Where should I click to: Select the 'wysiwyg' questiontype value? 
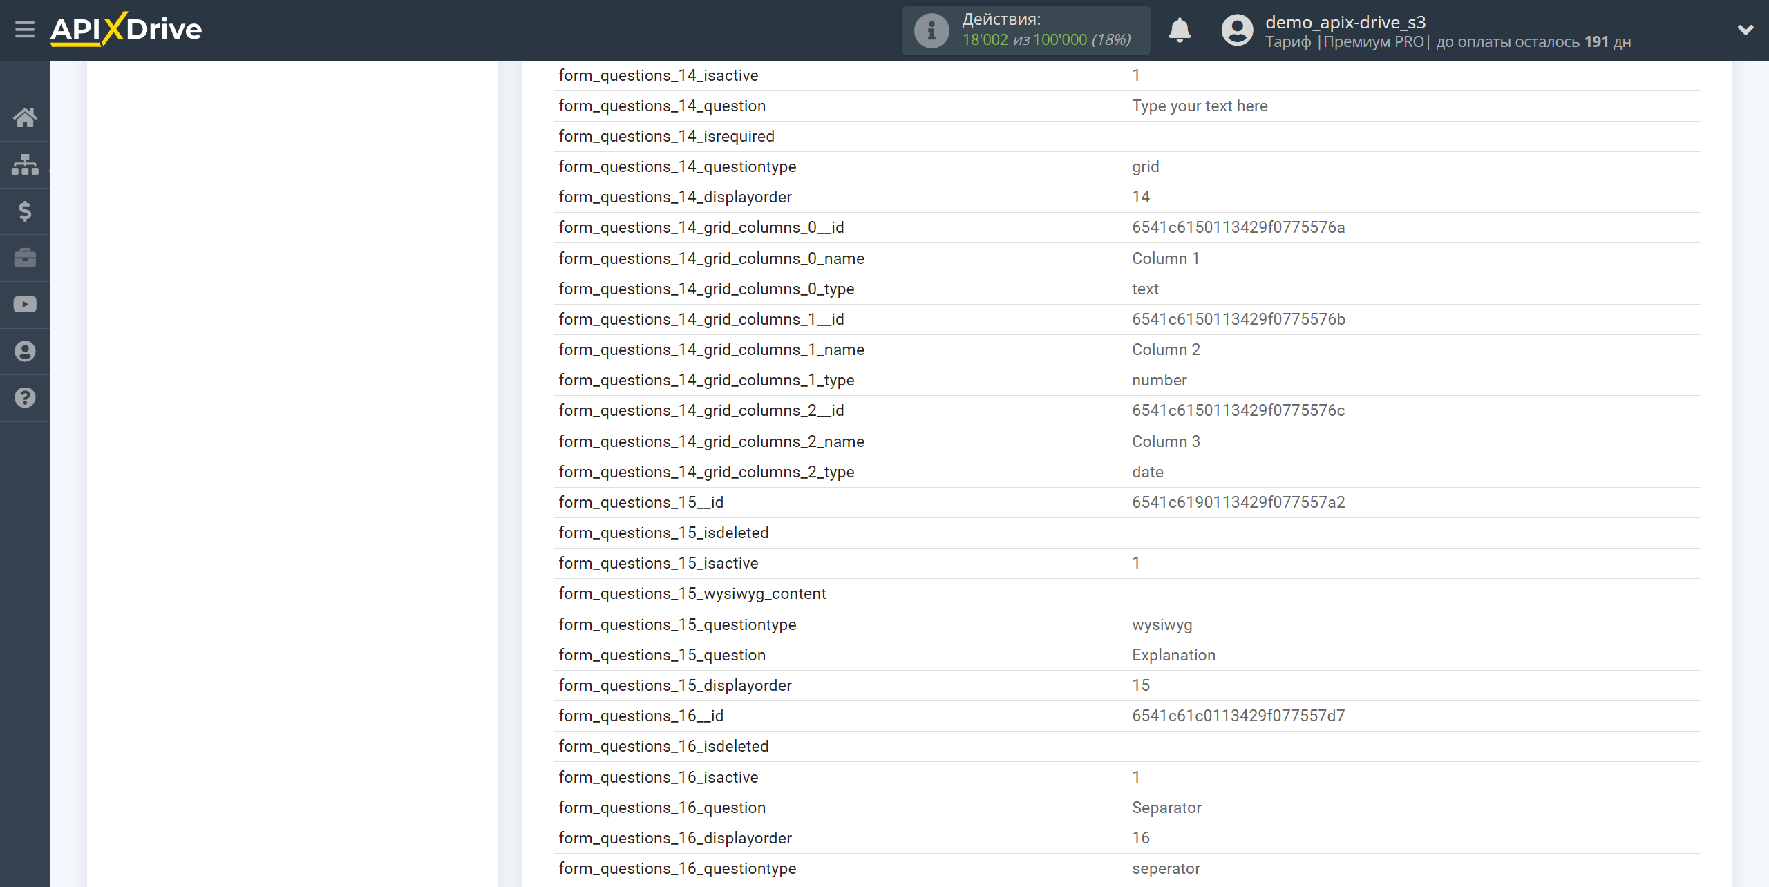(1162, 624)
